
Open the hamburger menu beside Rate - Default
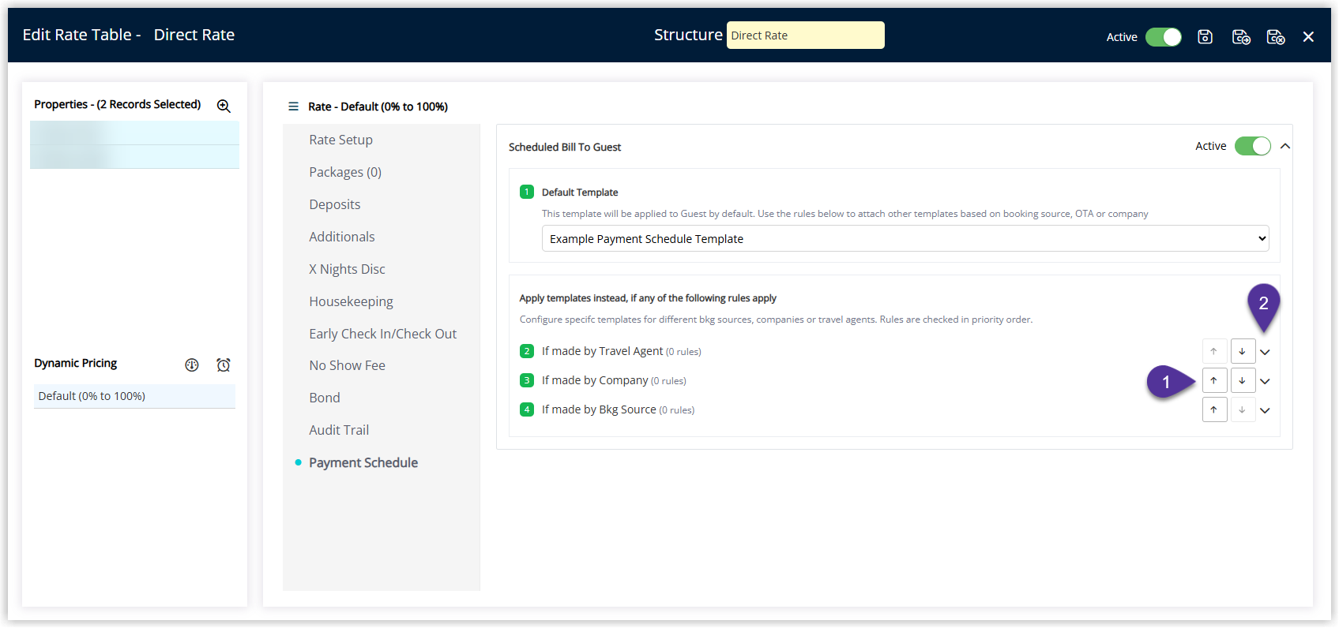click(x=293, y=107)
